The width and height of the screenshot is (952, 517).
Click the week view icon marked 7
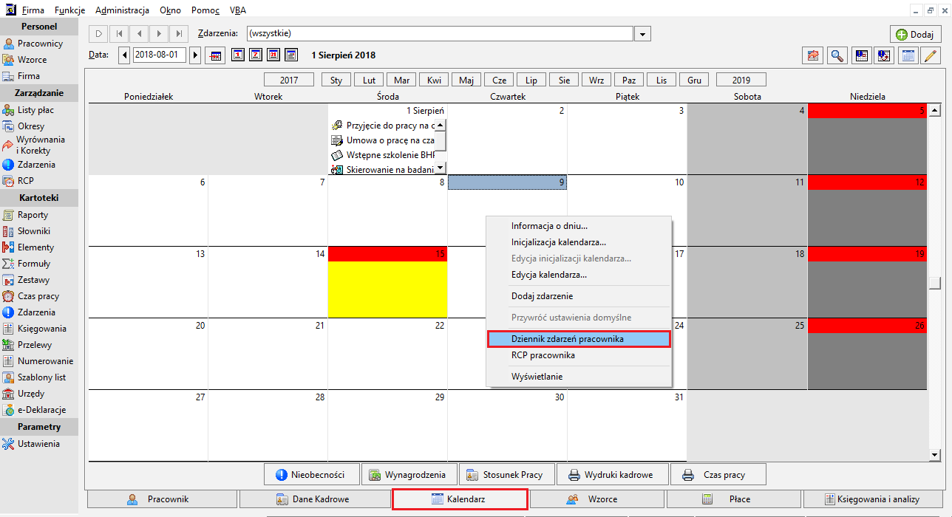[x=256, y=55]
